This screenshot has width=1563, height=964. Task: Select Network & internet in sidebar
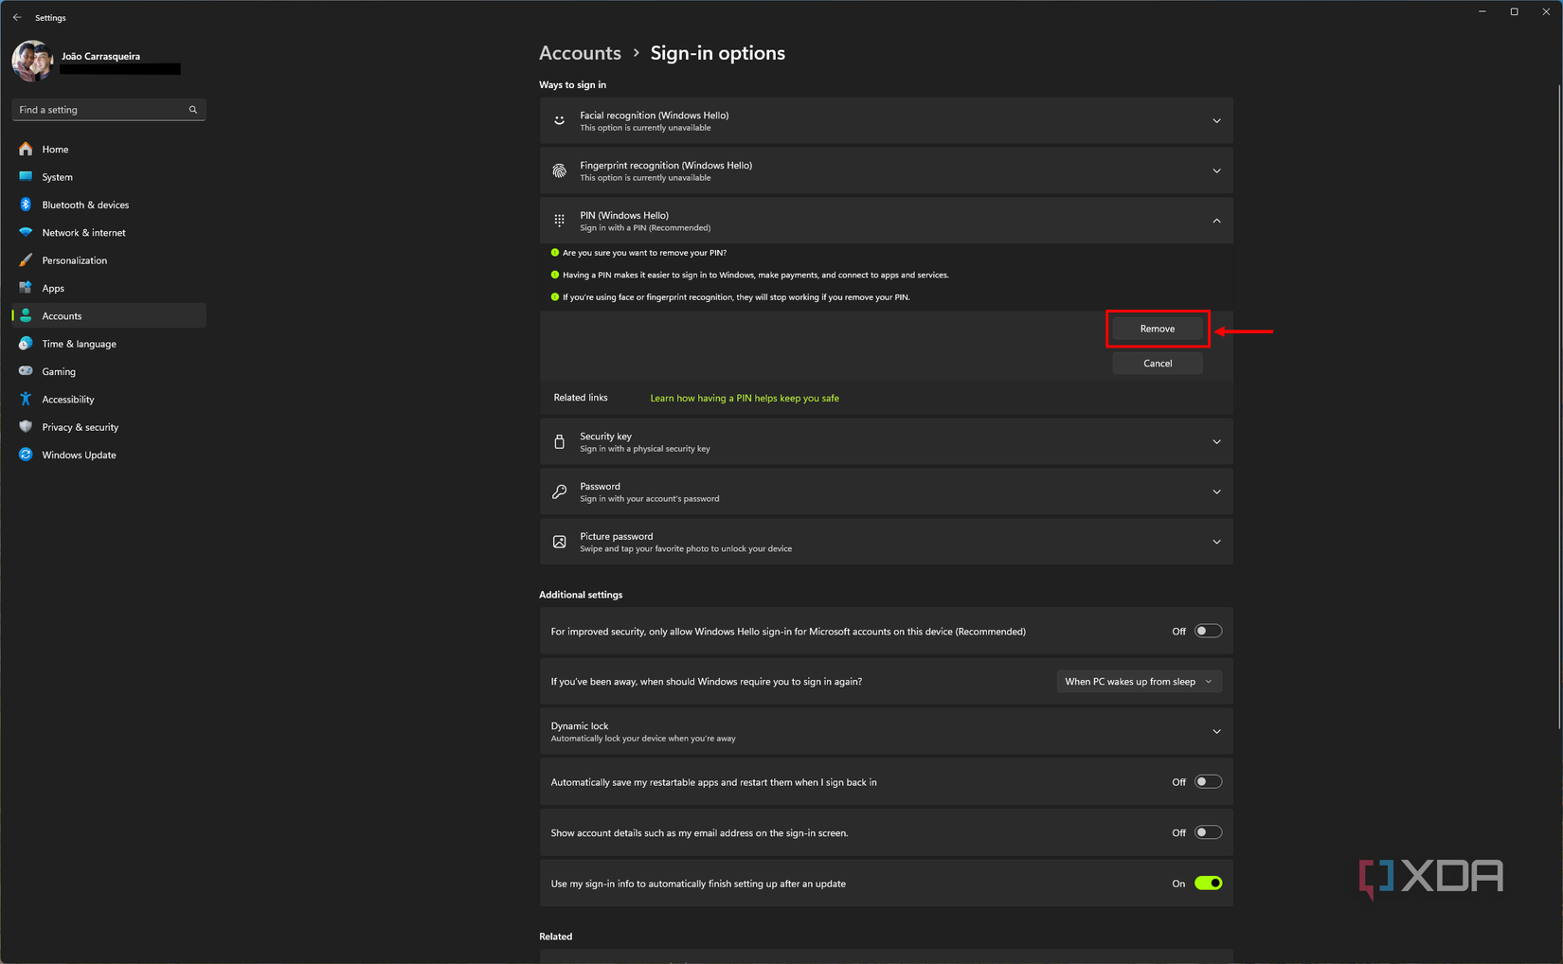point(109,232)
